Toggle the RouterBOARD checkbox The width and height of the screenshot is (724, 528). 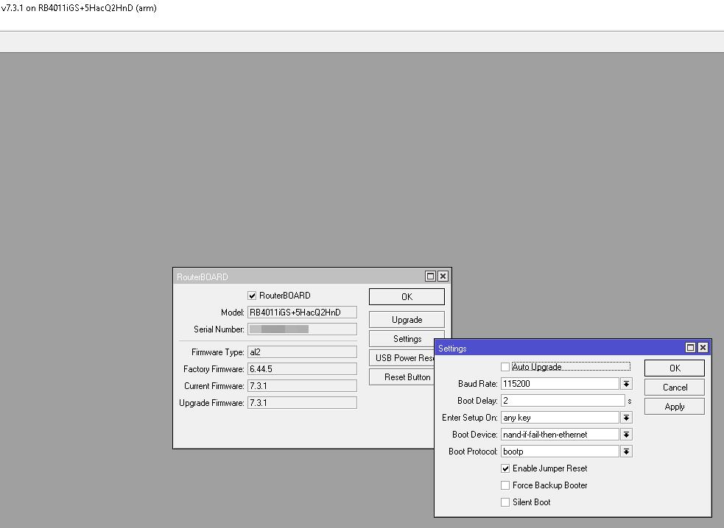(252, 296)
